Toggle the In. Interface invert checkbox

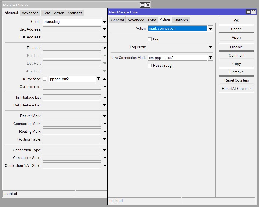click(x=44, y=79)
